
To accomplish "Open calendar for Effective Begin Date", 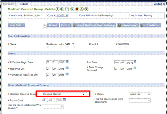I will pos(67,62).
